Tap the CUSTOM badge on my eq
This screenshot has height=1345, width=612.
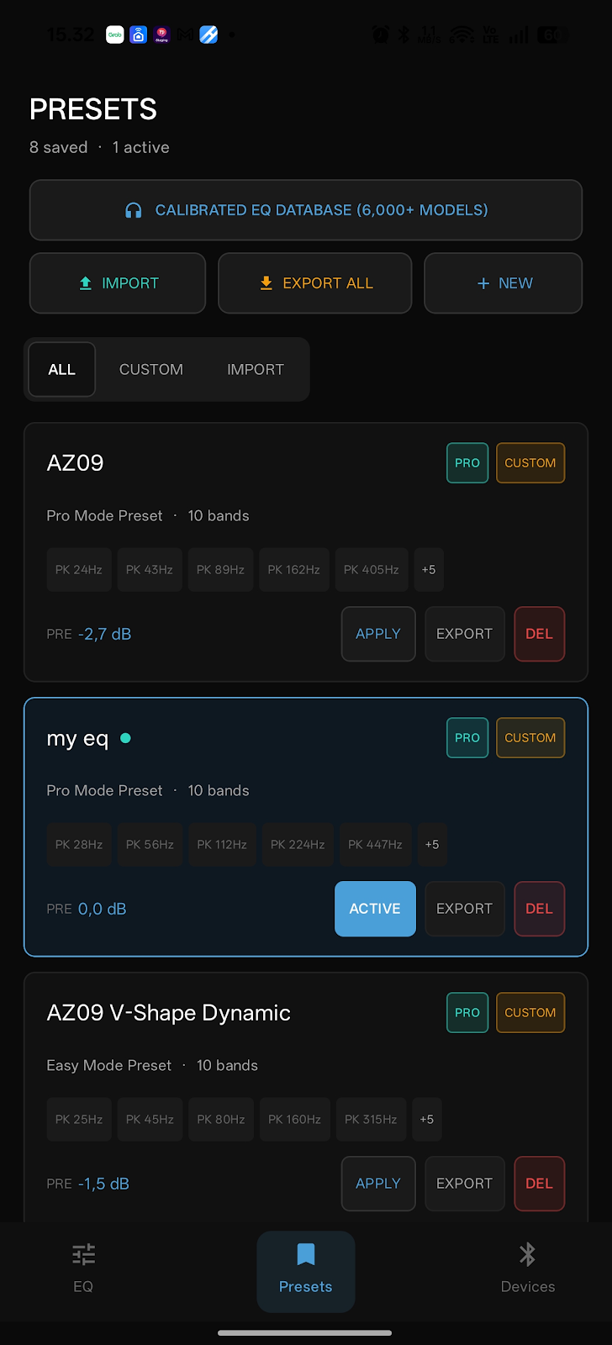click(530, 738)
